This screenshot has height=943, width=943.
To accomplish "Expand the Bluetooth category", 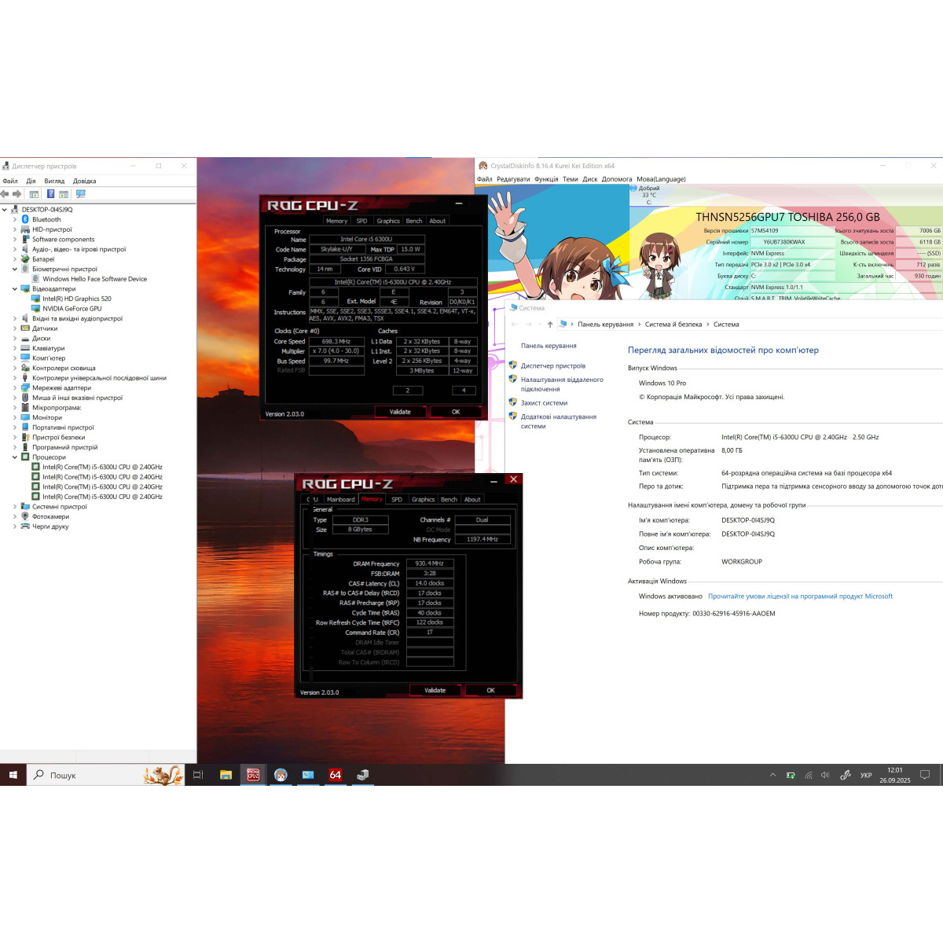I will [x=15, y=220].
